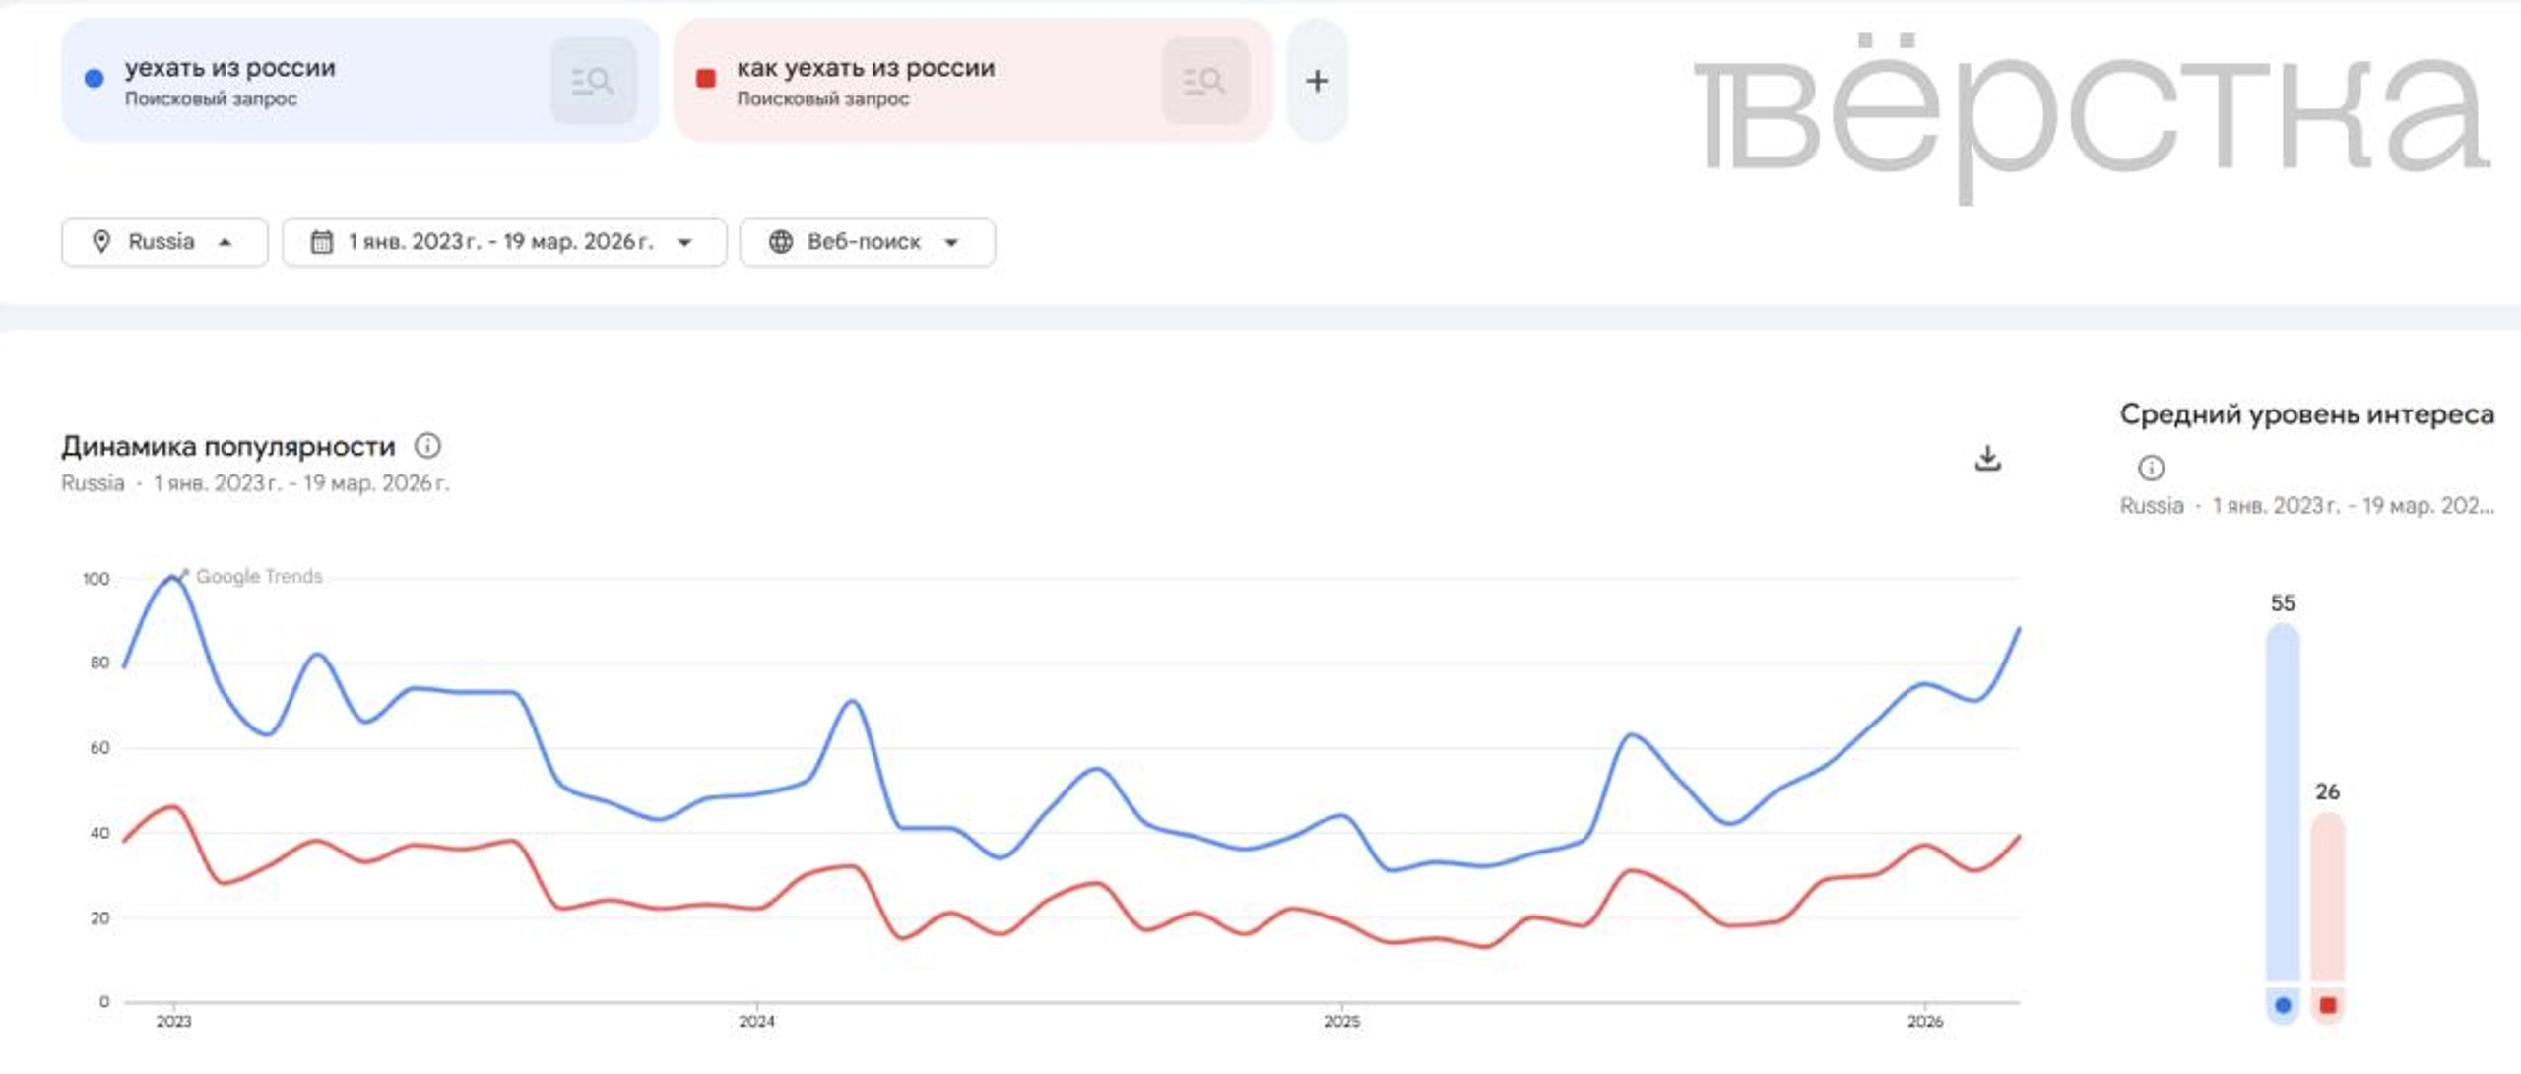
Task: Open info tooltip beside Динамика популярности
Action: [427, 446]
